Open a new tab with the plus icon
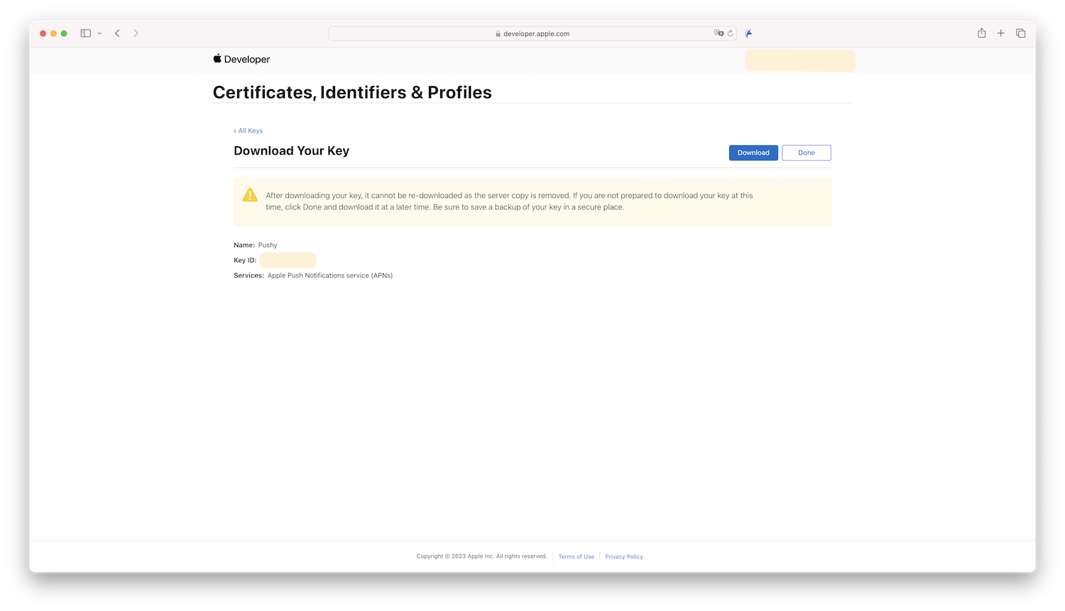 [x=1001, y=33]
